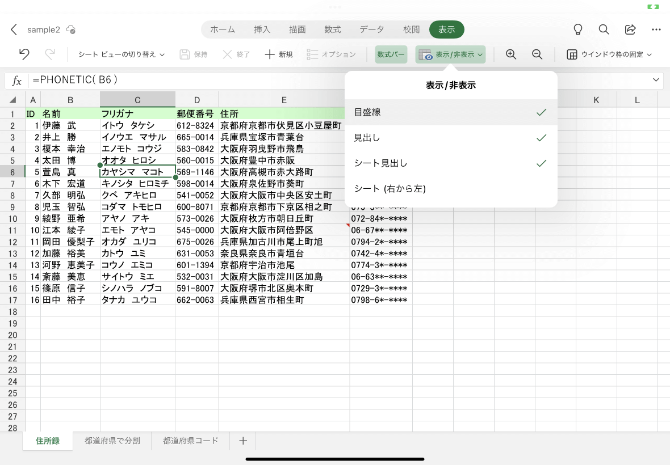670x465 pixels.
Task: Toggle シート見出し sheet tabs option
Action: click(x=451, y=163)
